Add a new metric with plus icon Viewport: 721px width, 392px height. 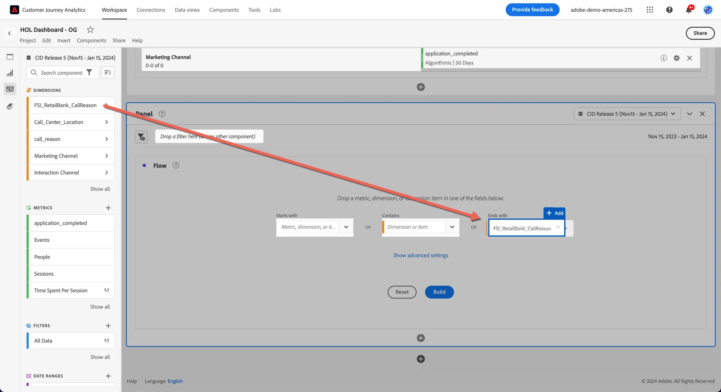point(108,208)
